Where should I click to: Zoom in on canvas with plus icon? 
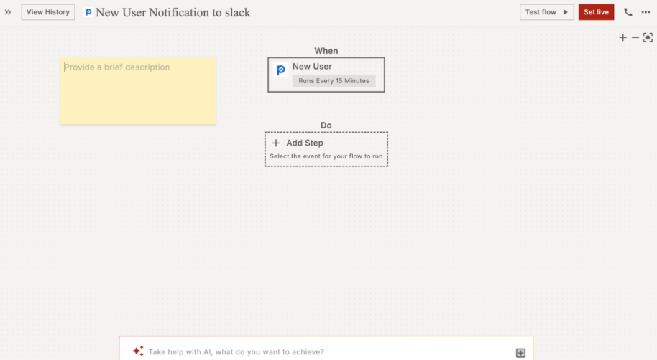pyautogui.click(x=622, y=37)
